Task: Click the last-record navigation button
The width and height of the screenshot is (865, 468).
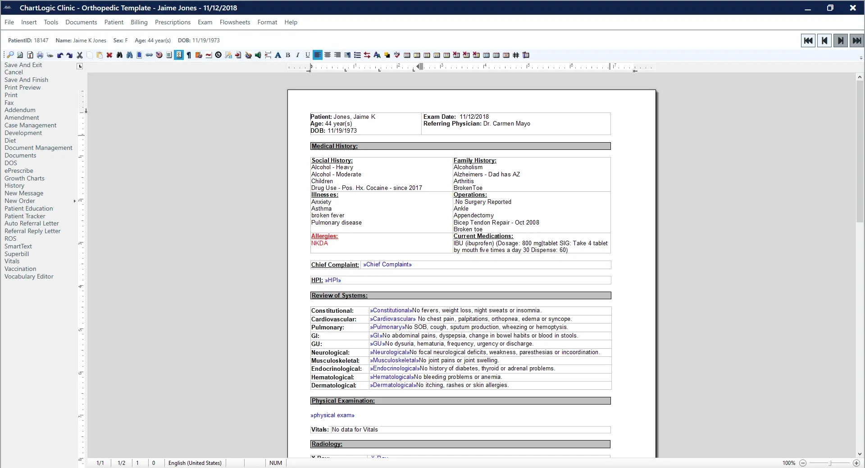Action: pyautogui.click(x=857, y=40)
